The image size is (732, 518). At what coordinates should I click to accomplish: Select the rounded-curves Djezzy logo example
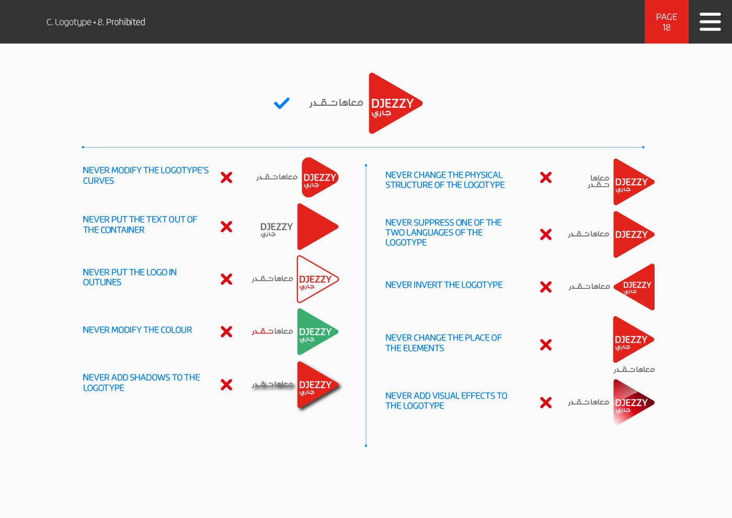[x=320, y=177]
